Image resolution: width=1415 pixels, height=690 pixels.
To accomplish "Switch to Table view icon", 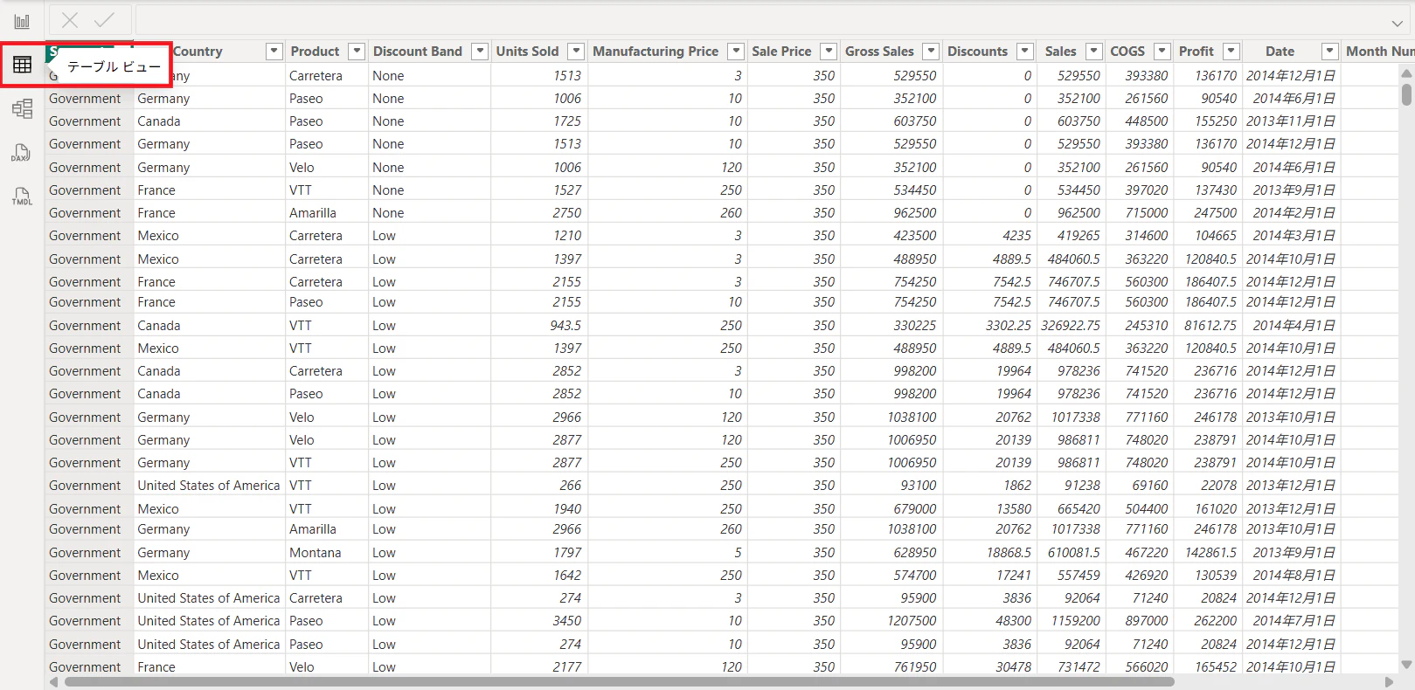I will tap(22, 65).
